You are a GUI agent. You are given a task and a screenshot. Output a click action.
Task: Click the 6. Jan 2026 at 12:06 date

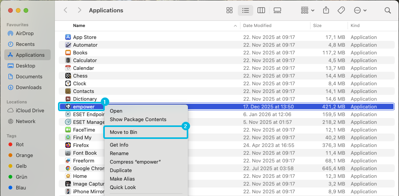(x=267, y=114)
